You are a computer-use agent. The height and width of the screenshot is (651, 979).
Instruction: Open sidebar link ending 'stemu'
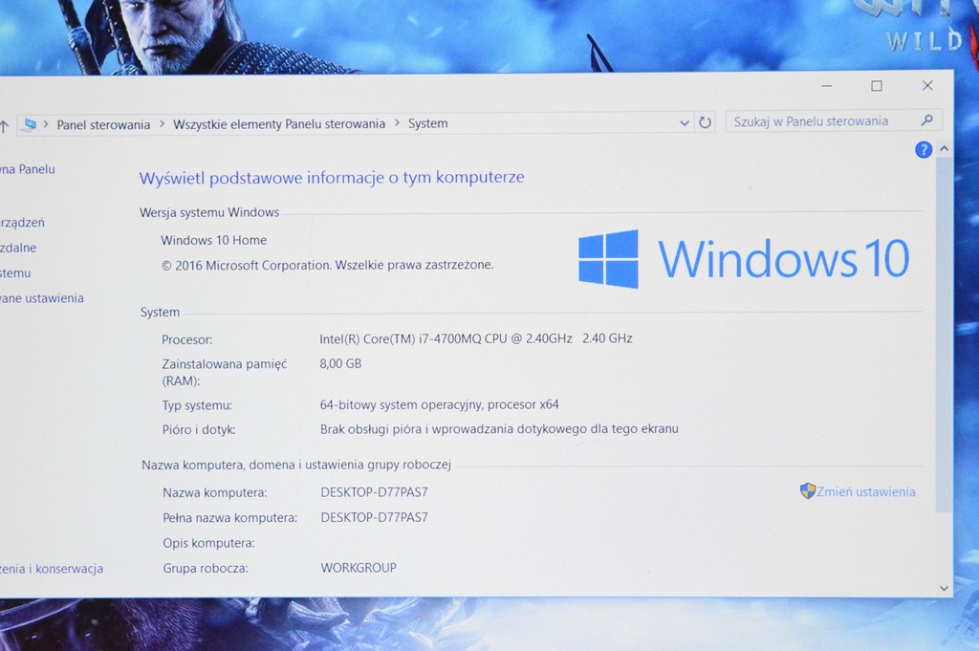click(x=15, y=273)
